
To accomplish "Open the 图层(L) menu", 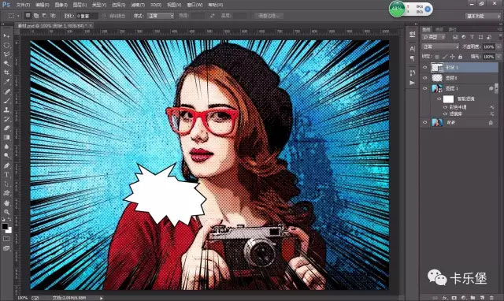I will 80,6.
